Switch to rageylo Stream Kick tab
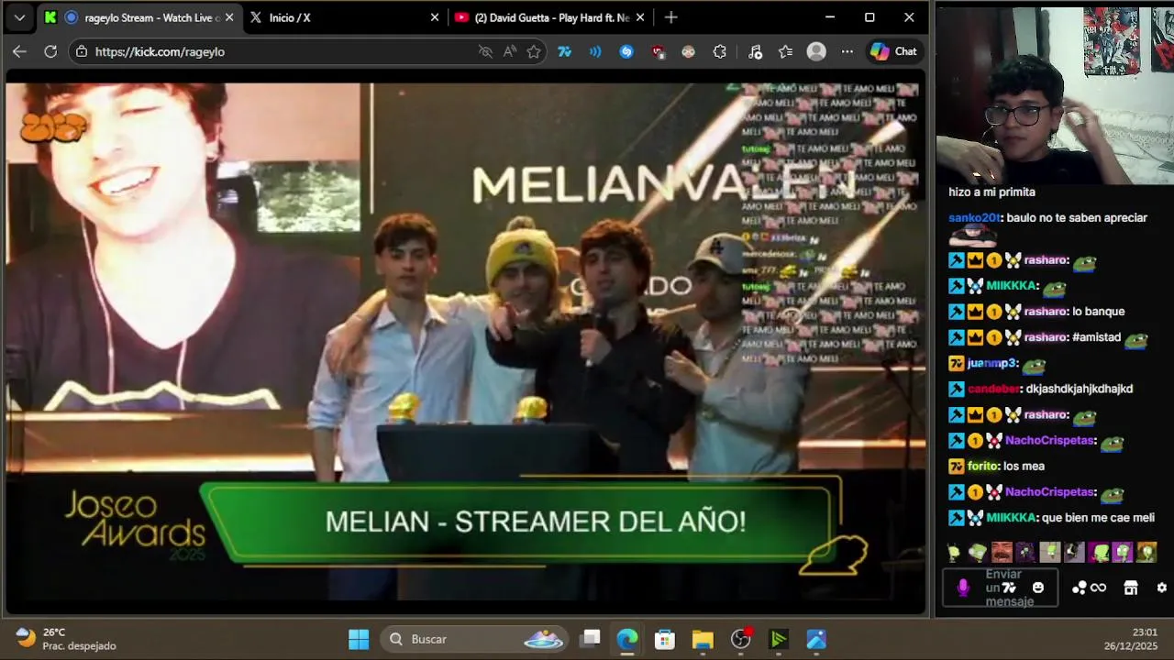The width and height of the screenshot is (1174, 660). click(x=139, y=17)
